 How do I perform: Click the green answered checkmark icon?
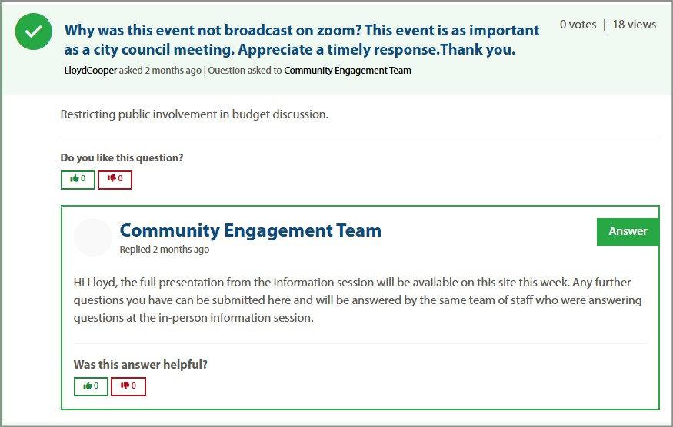34,32
